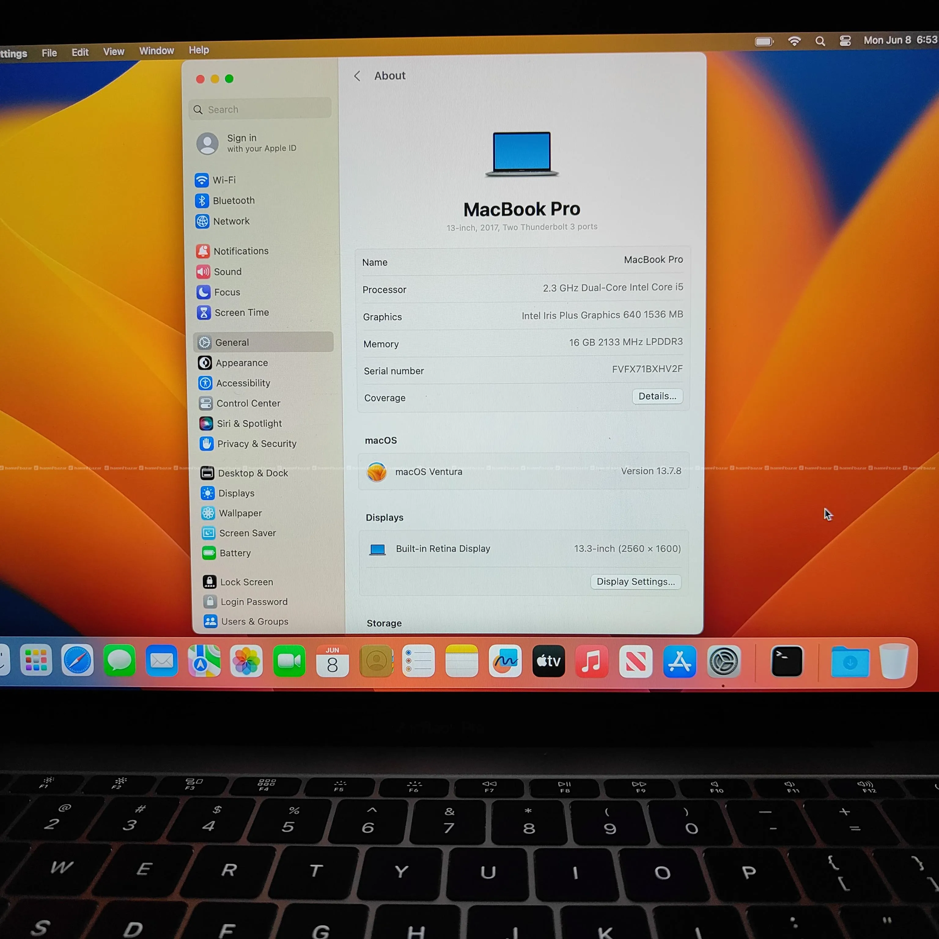This screenshot has width=939, height=939.
Task: Open the Notes app
Action: coord(462,661)
